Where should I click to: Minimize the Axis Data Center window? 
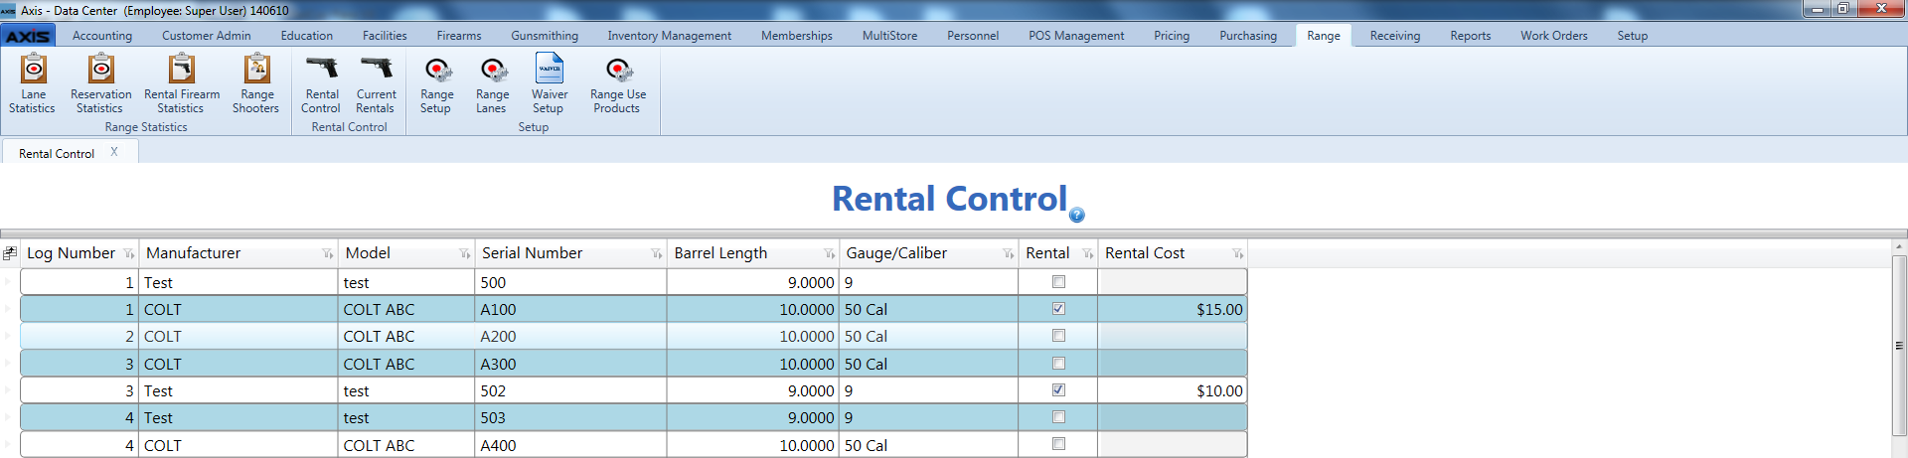click(1817, 9)
